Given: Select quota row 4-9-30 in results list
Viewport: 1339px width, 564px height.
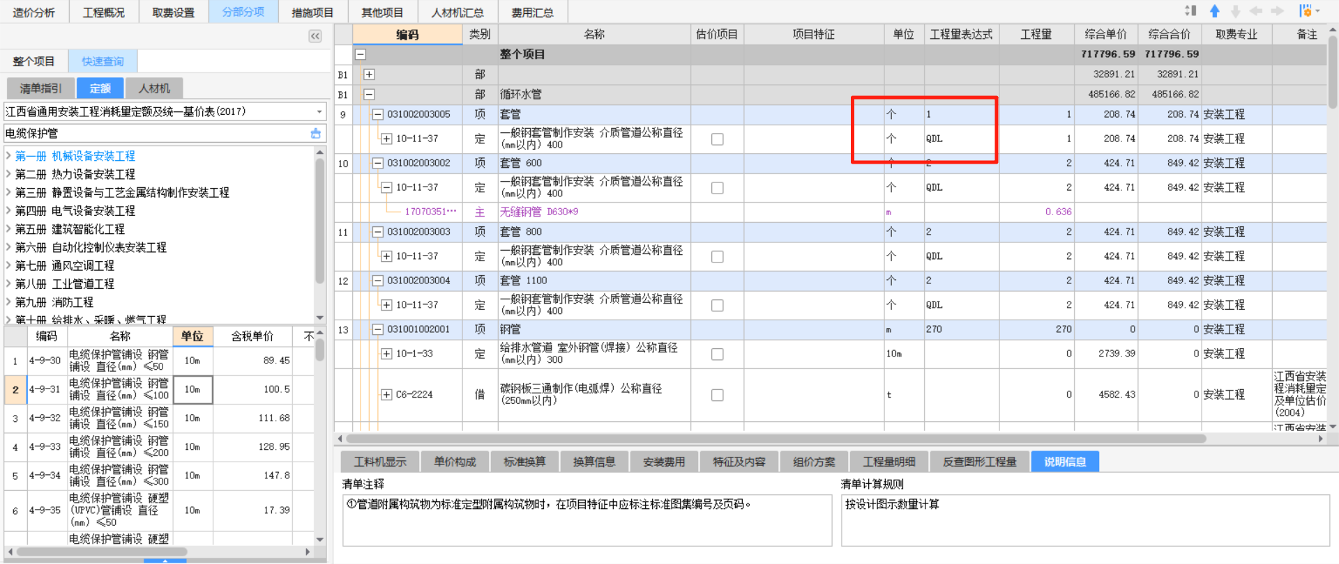Looking at the screenshot, I should tap(158, 361).
